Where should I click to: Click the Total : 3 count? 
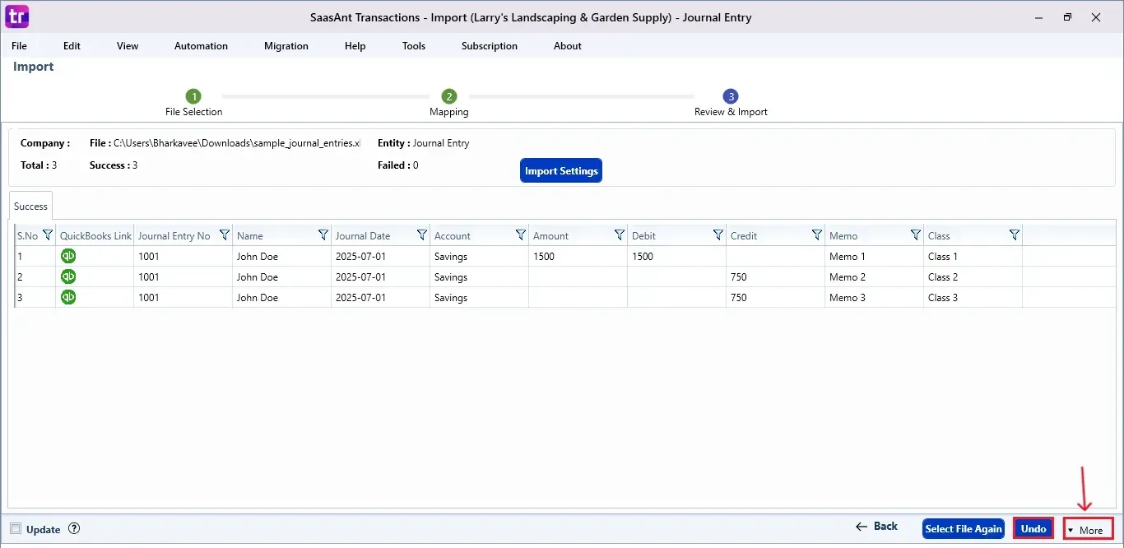39,165
